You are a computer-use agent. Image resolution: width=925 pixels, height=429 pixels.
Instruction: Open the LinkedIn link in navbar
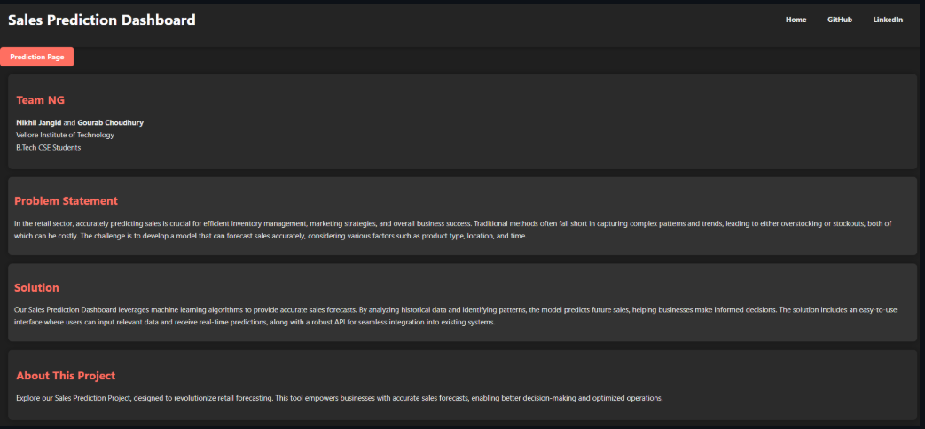[x=888, y=19]
